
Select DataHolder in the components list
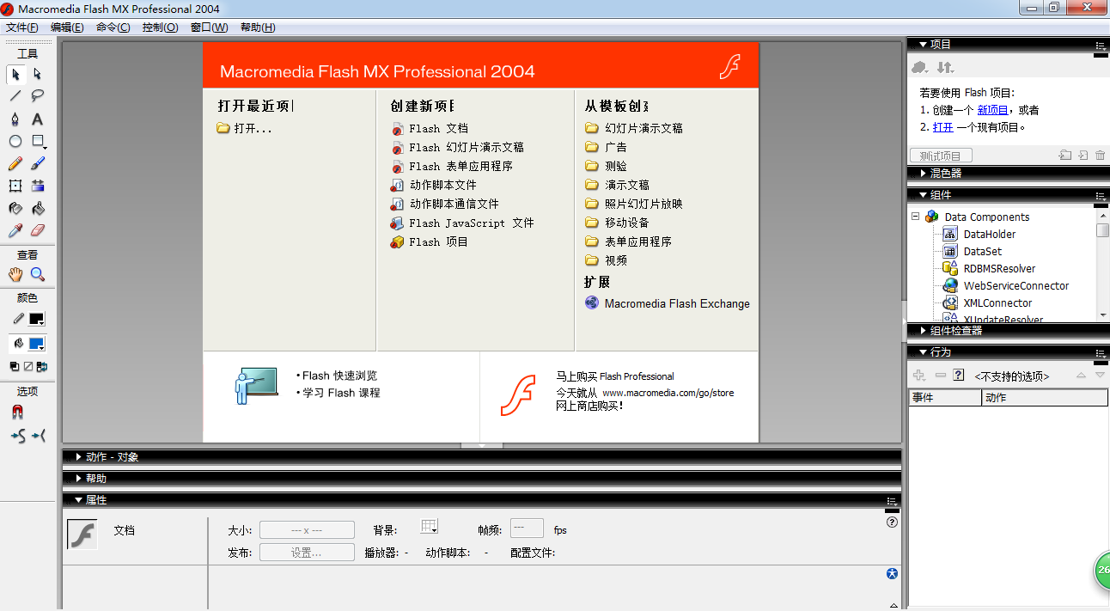click(989, 234)
